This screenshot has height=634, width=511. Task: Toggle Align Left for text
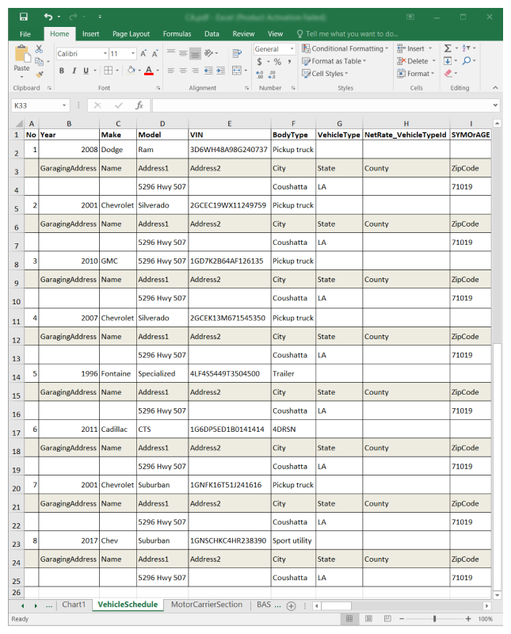pos(171,71)
